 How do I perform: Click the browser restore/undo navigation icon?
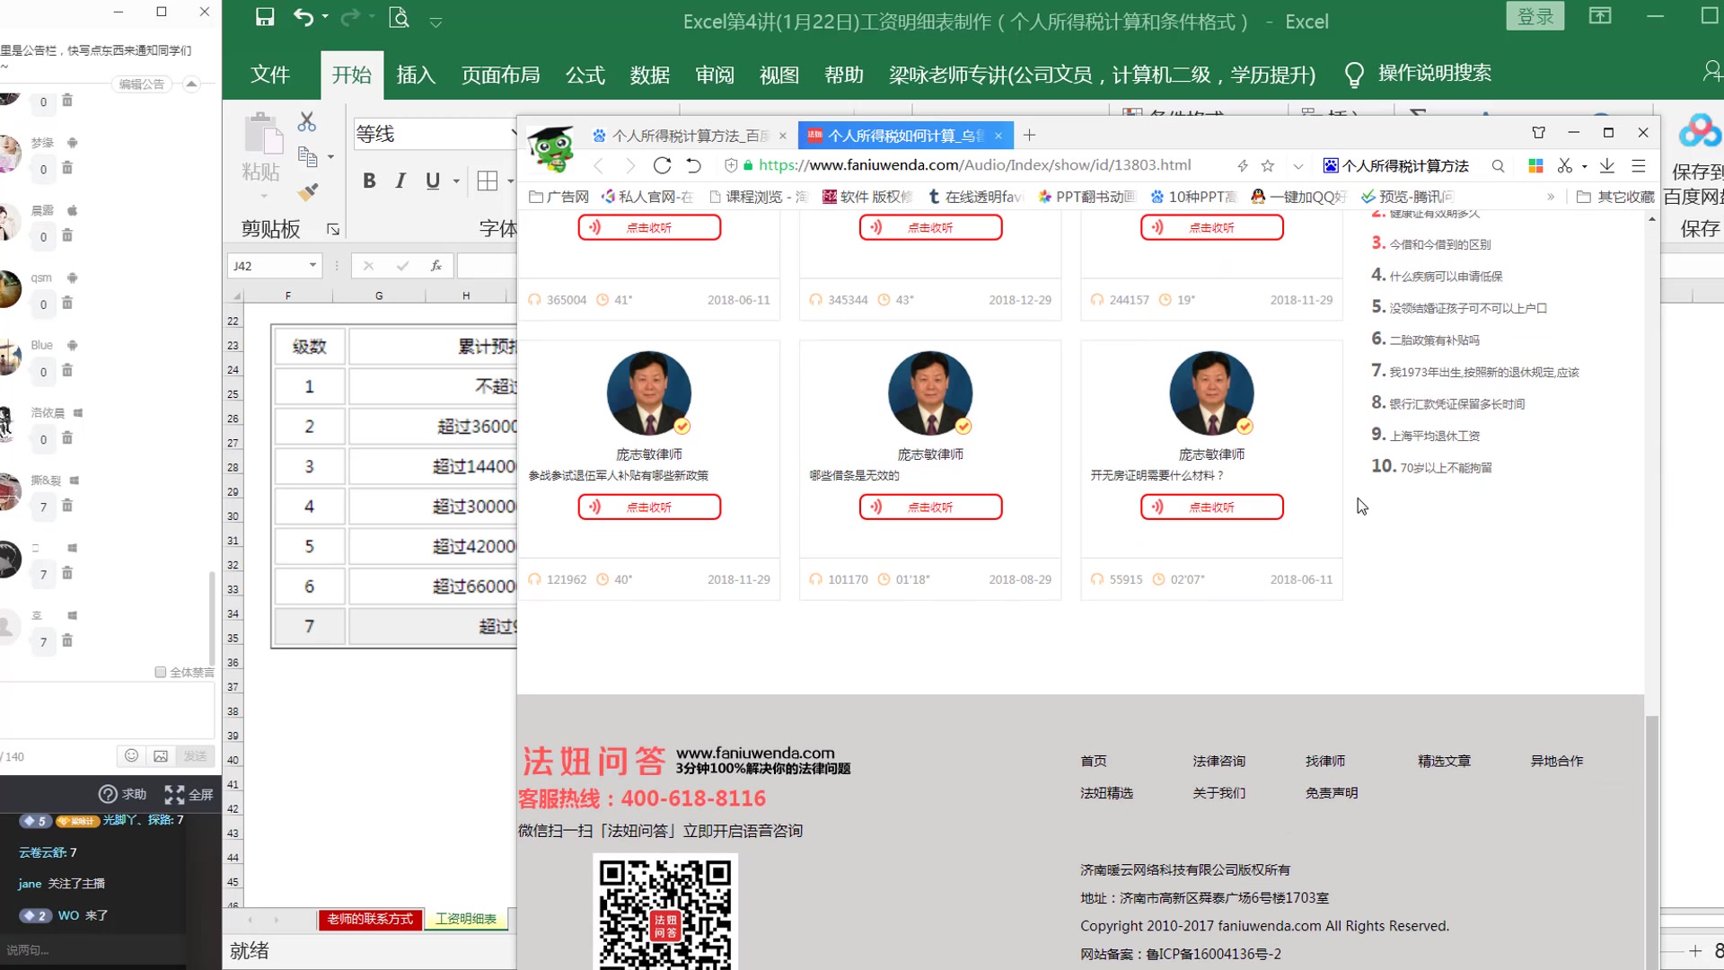694,165
